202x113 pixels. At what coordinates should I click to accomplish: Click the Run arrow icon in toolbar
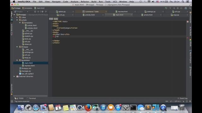pyautogui.click(x=174, y=8)
